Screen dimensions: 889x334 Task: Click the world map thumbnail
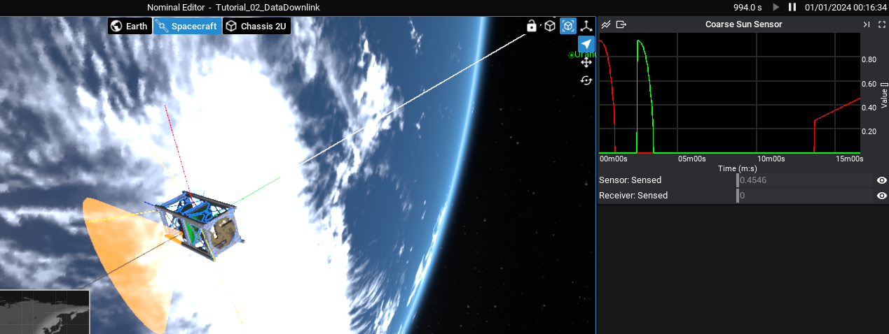45,312
